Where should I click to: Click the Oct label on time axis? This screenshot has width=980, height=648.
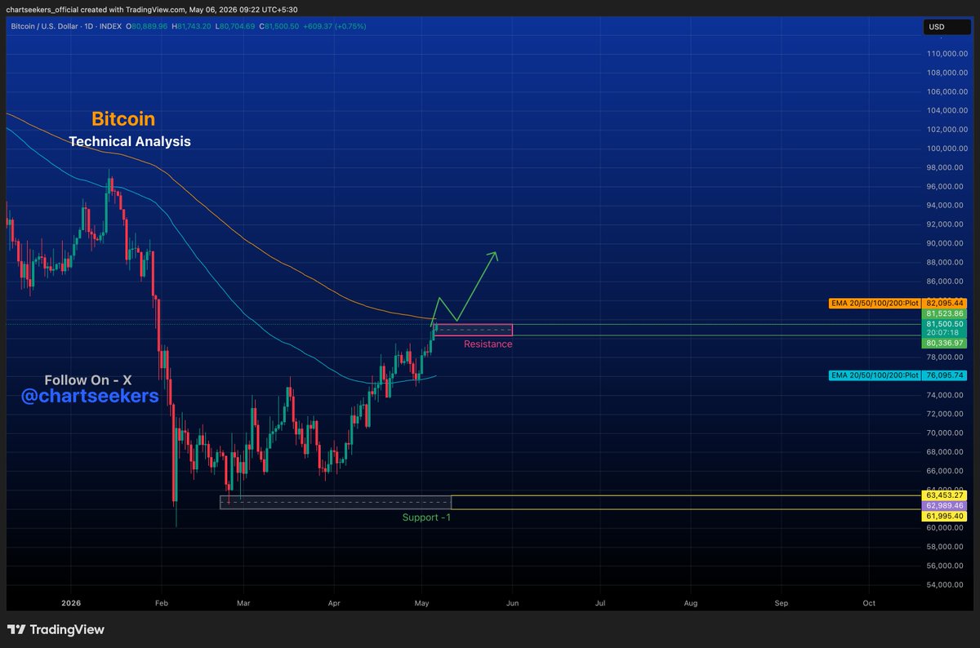click(869, 604)
